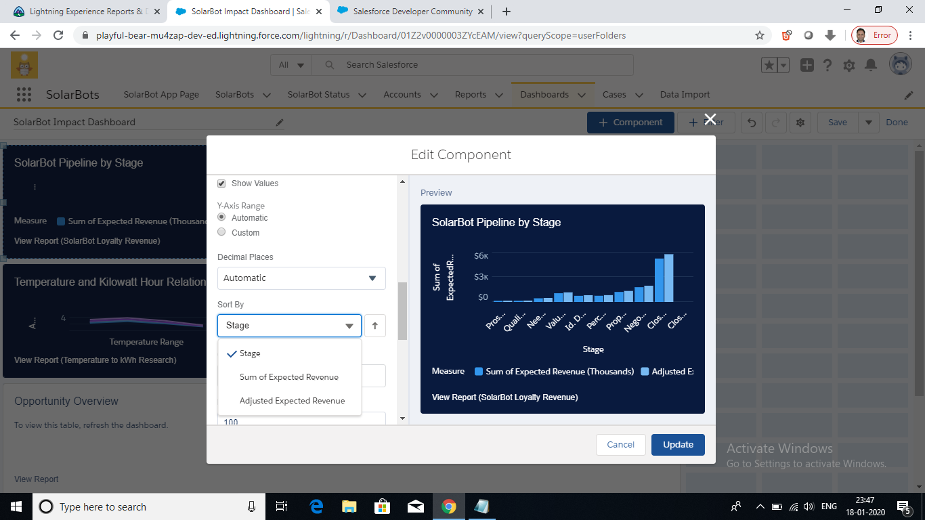Open the App Launcher grid icon

click(x=24, y=95)
